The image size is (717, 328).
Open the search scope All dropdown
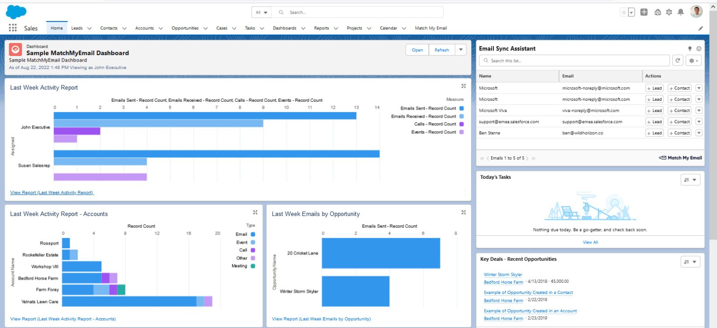click(x=261, y=12)
